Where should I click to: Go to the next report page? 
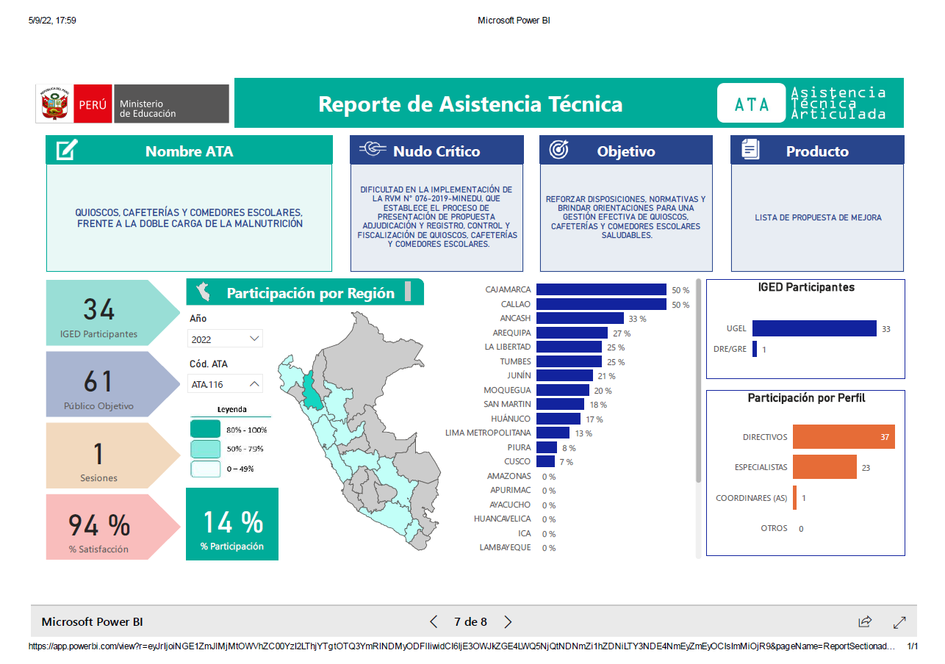(x=508, y=622)
